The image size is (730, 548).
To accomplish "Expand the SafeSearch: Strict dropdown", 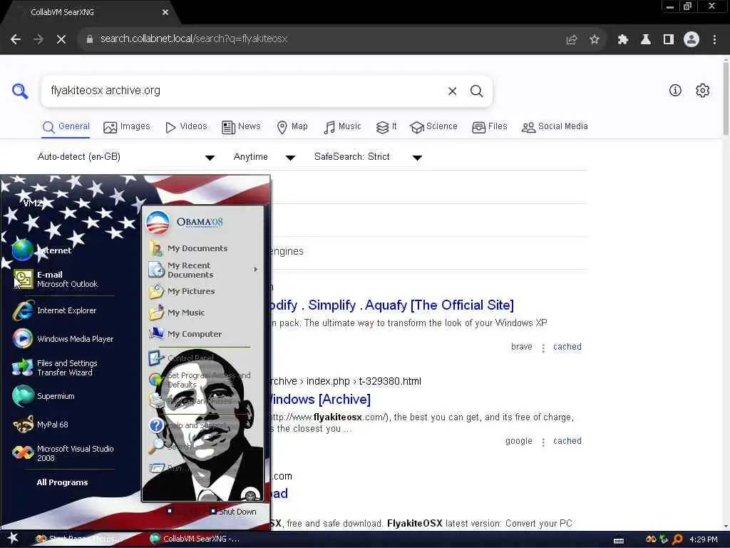I will tap(369, 157).
